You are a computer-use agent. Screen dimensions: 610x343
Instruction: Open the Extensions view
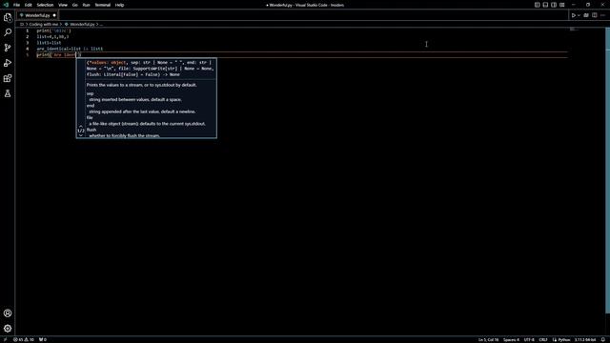pyautogui.click(x=8, y=78)
